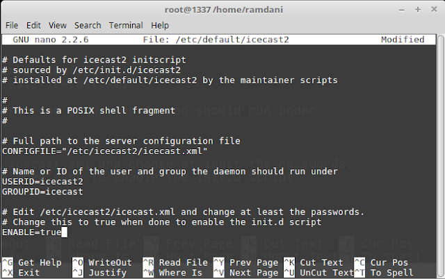This screenshot has height=279, width=445.
Task: Click the window minimize dash icon
Action: pyautogui.click(x=402, y=10)
